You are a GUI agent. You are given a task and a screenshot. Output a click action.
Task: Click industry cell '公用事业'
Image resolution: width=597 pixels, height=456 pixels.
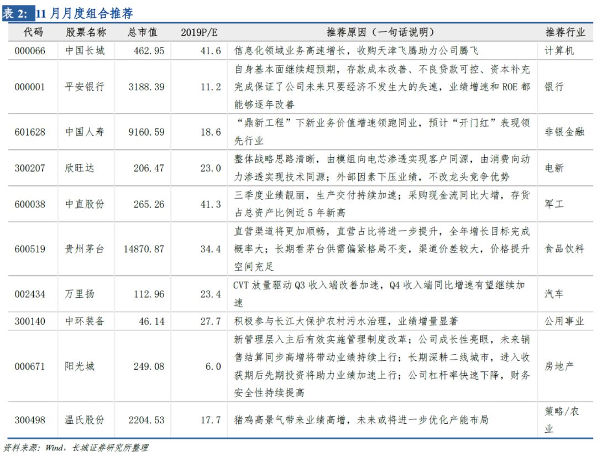(x=564, y=321)
